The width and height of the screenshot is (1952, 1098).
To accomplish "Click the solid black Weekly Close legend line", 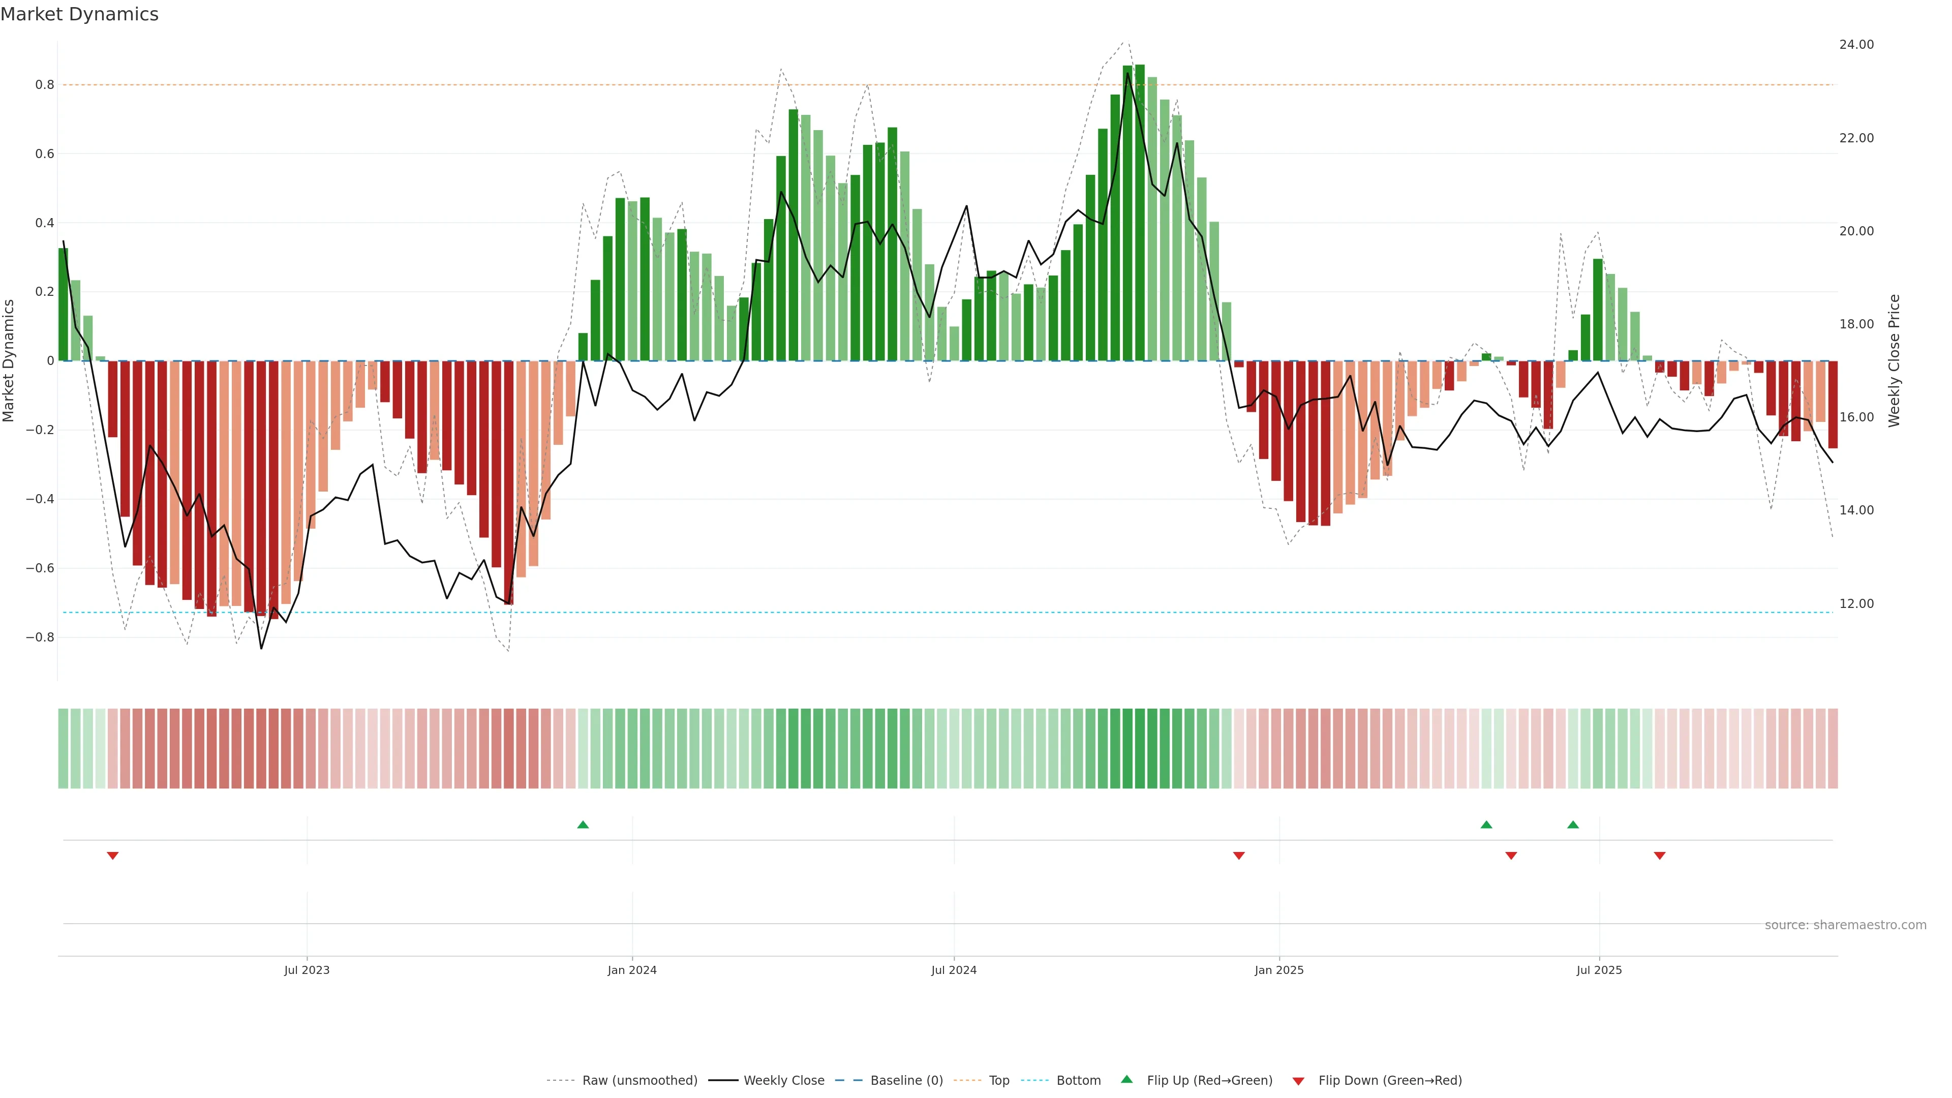I will [x=723, y=1081].
